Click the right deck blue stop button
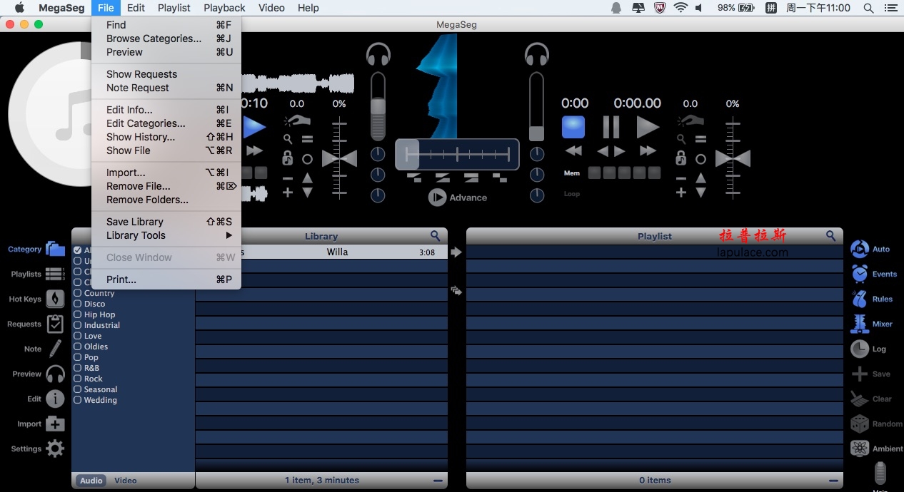904x492 pixels. (573, 127)
